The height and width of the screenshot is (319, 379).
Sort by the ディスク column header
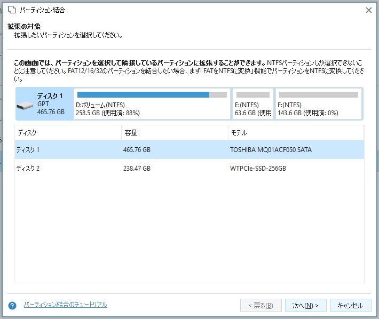pos(68,133)
